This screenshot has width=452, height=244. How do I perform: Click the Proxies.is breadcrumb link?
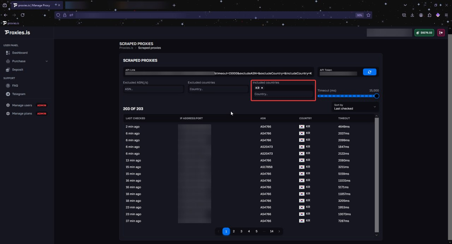coord(126,48)
